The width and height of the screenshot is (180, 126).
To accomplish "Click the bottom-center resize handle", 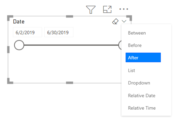I will 70,83.
